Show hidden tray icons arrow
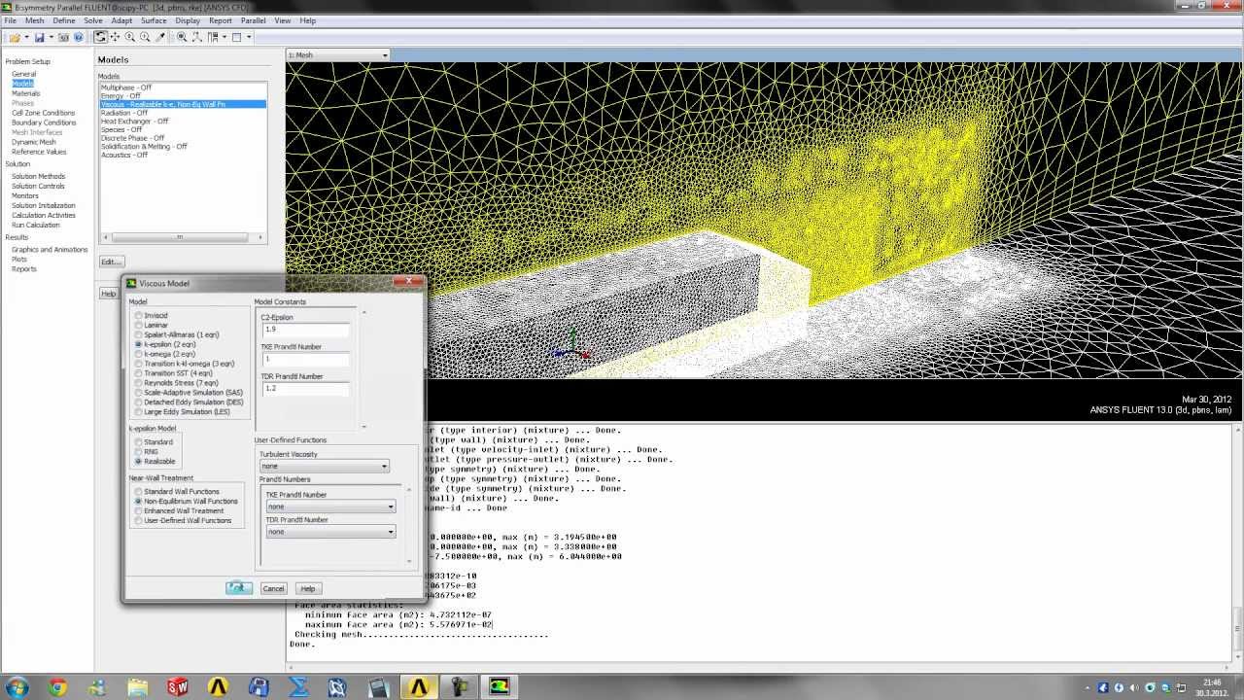Viewport: 1244px width, 700px height. click(1087, 687)
